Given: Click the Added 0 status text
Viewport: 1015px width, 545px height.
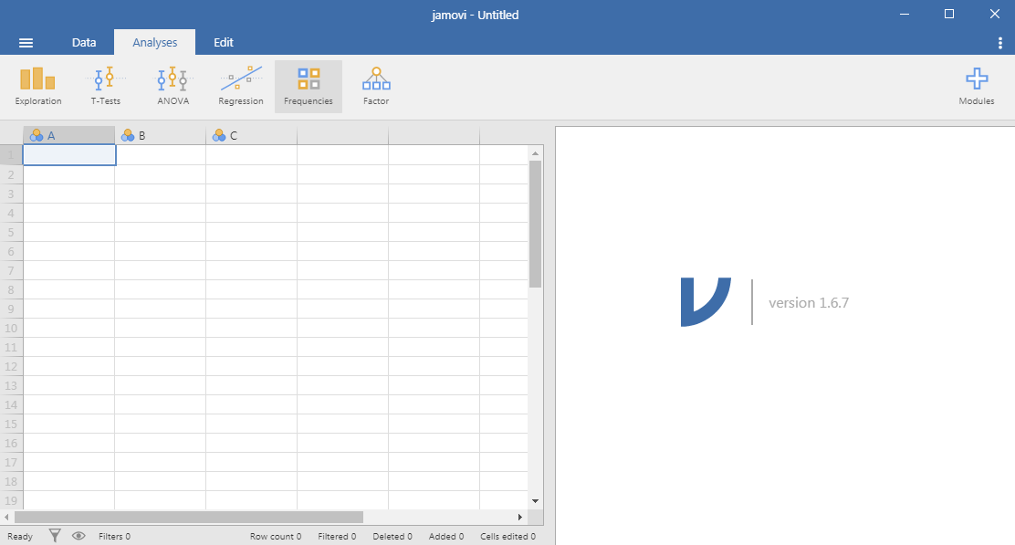Looking at the screenshot, I should [x=446, y=537].
